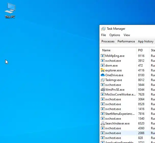This screenshot has width=155, height=143.
Task: Click PID value 7628
Action: [141, 94]
